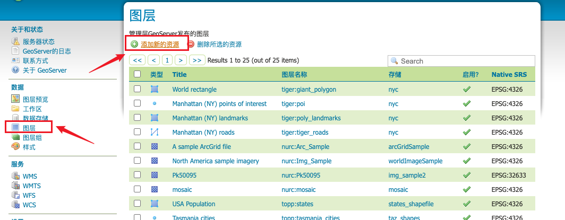Open the GeoServer的日志 sidebar link
565x220 pixels.
coord(47,51)
